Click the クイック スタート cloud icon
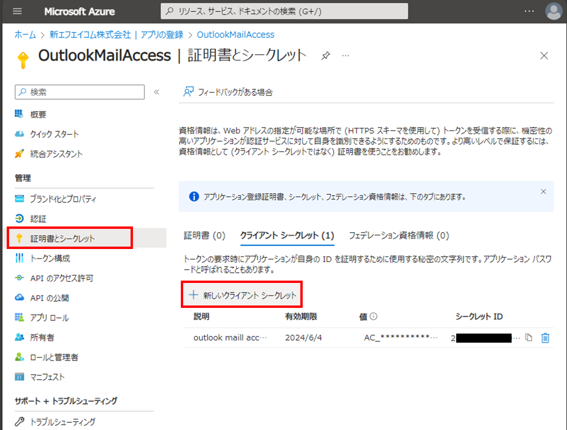 point(19,134)
